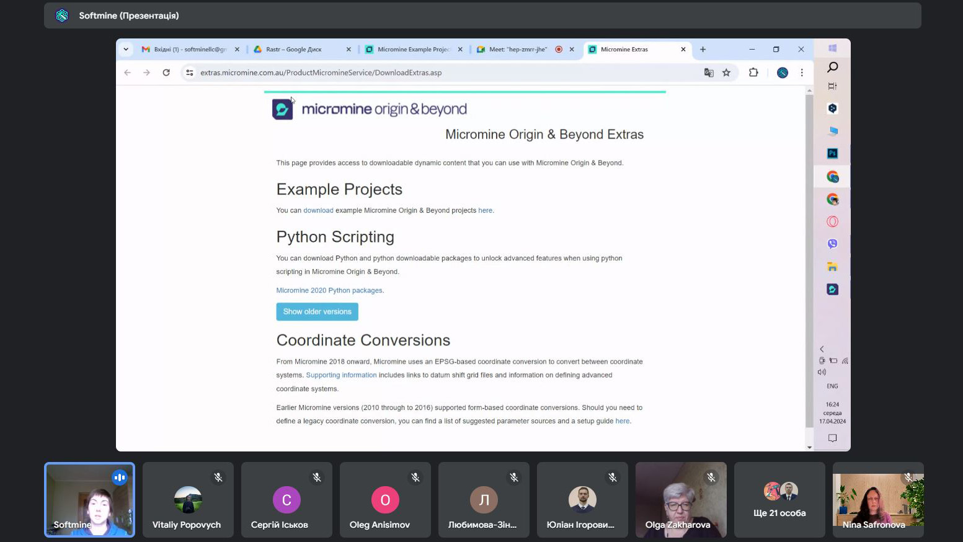Image resolution: width=963 pixels, height=542 pixels.
Task: Click the Windows search magnifier icon
Action: tap(832, 67)
